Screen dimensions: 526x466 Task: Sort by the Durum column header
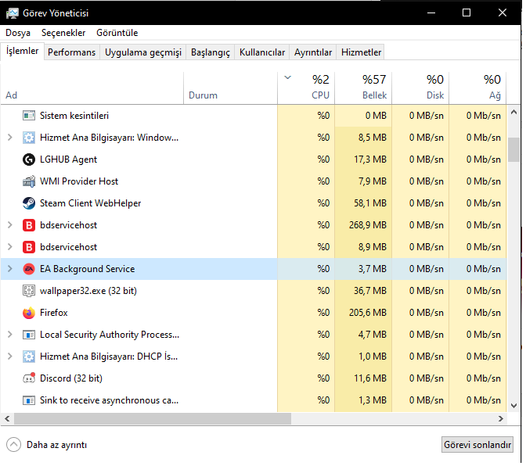click(230, 88)
